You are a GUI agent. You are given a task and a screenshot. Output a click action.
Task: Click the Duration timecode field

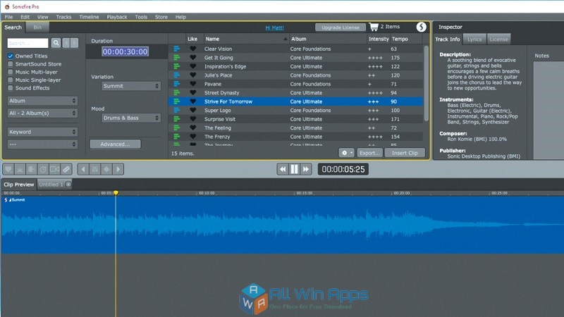(125, 51)
